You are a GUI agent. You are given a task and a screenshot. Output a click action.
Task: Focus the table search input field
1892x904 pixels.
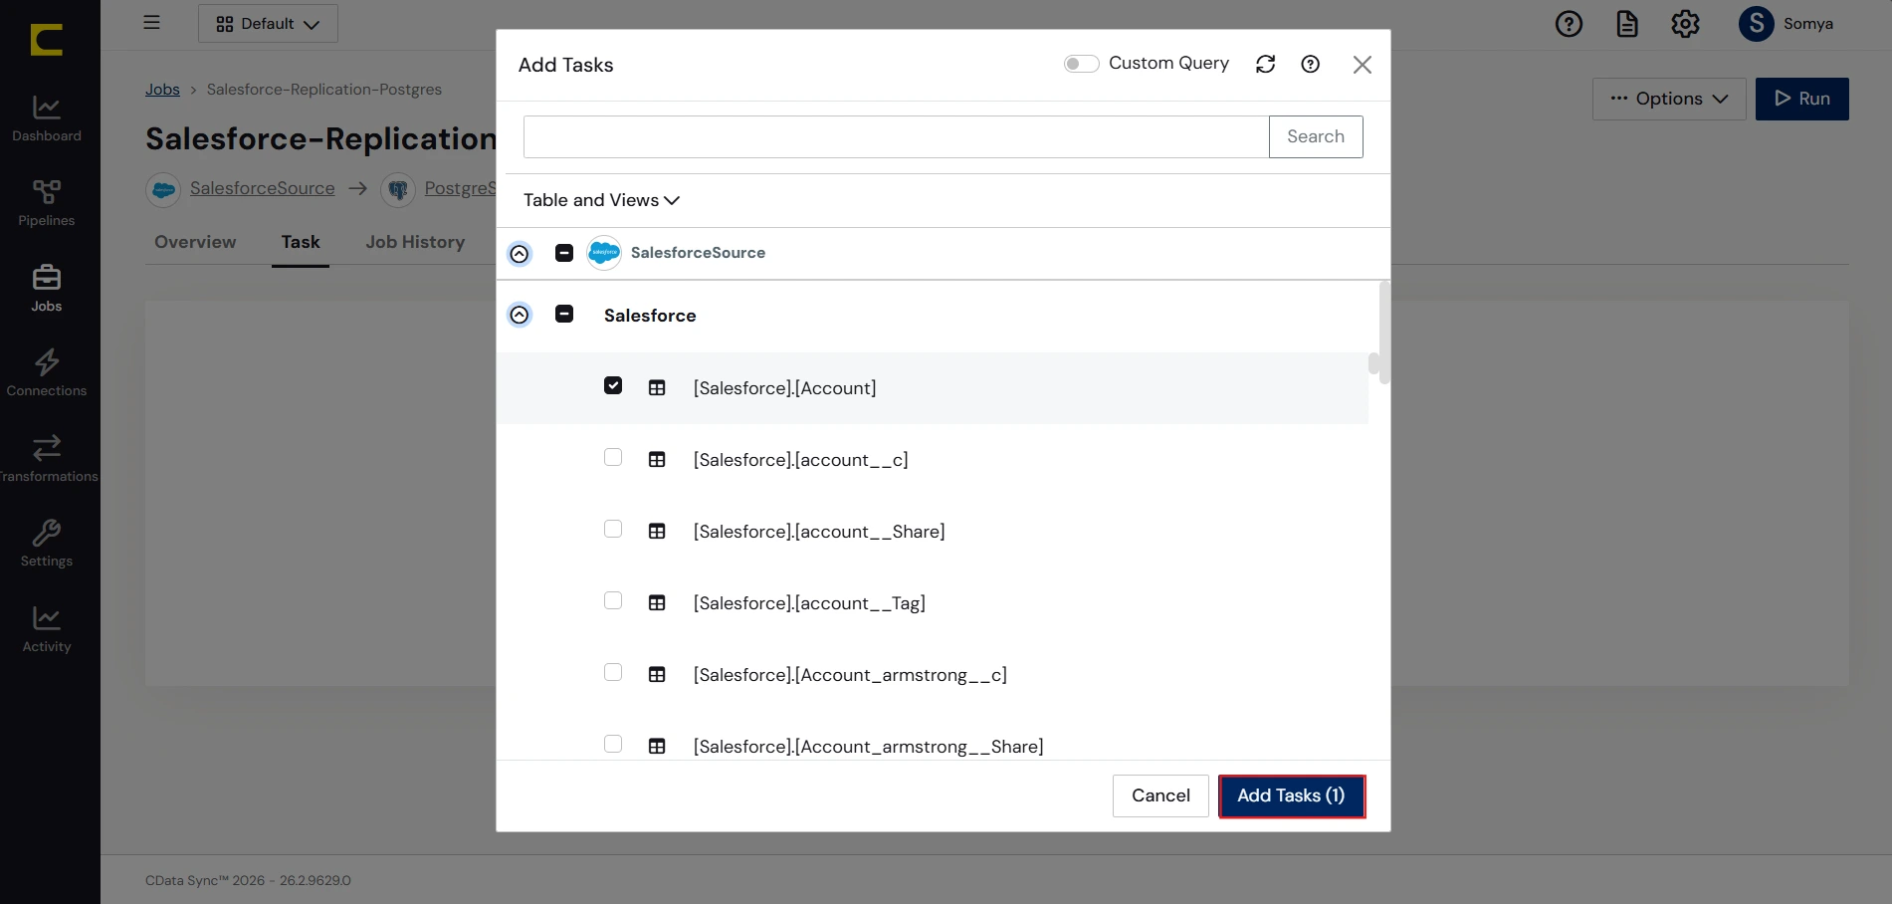(897, 136)
